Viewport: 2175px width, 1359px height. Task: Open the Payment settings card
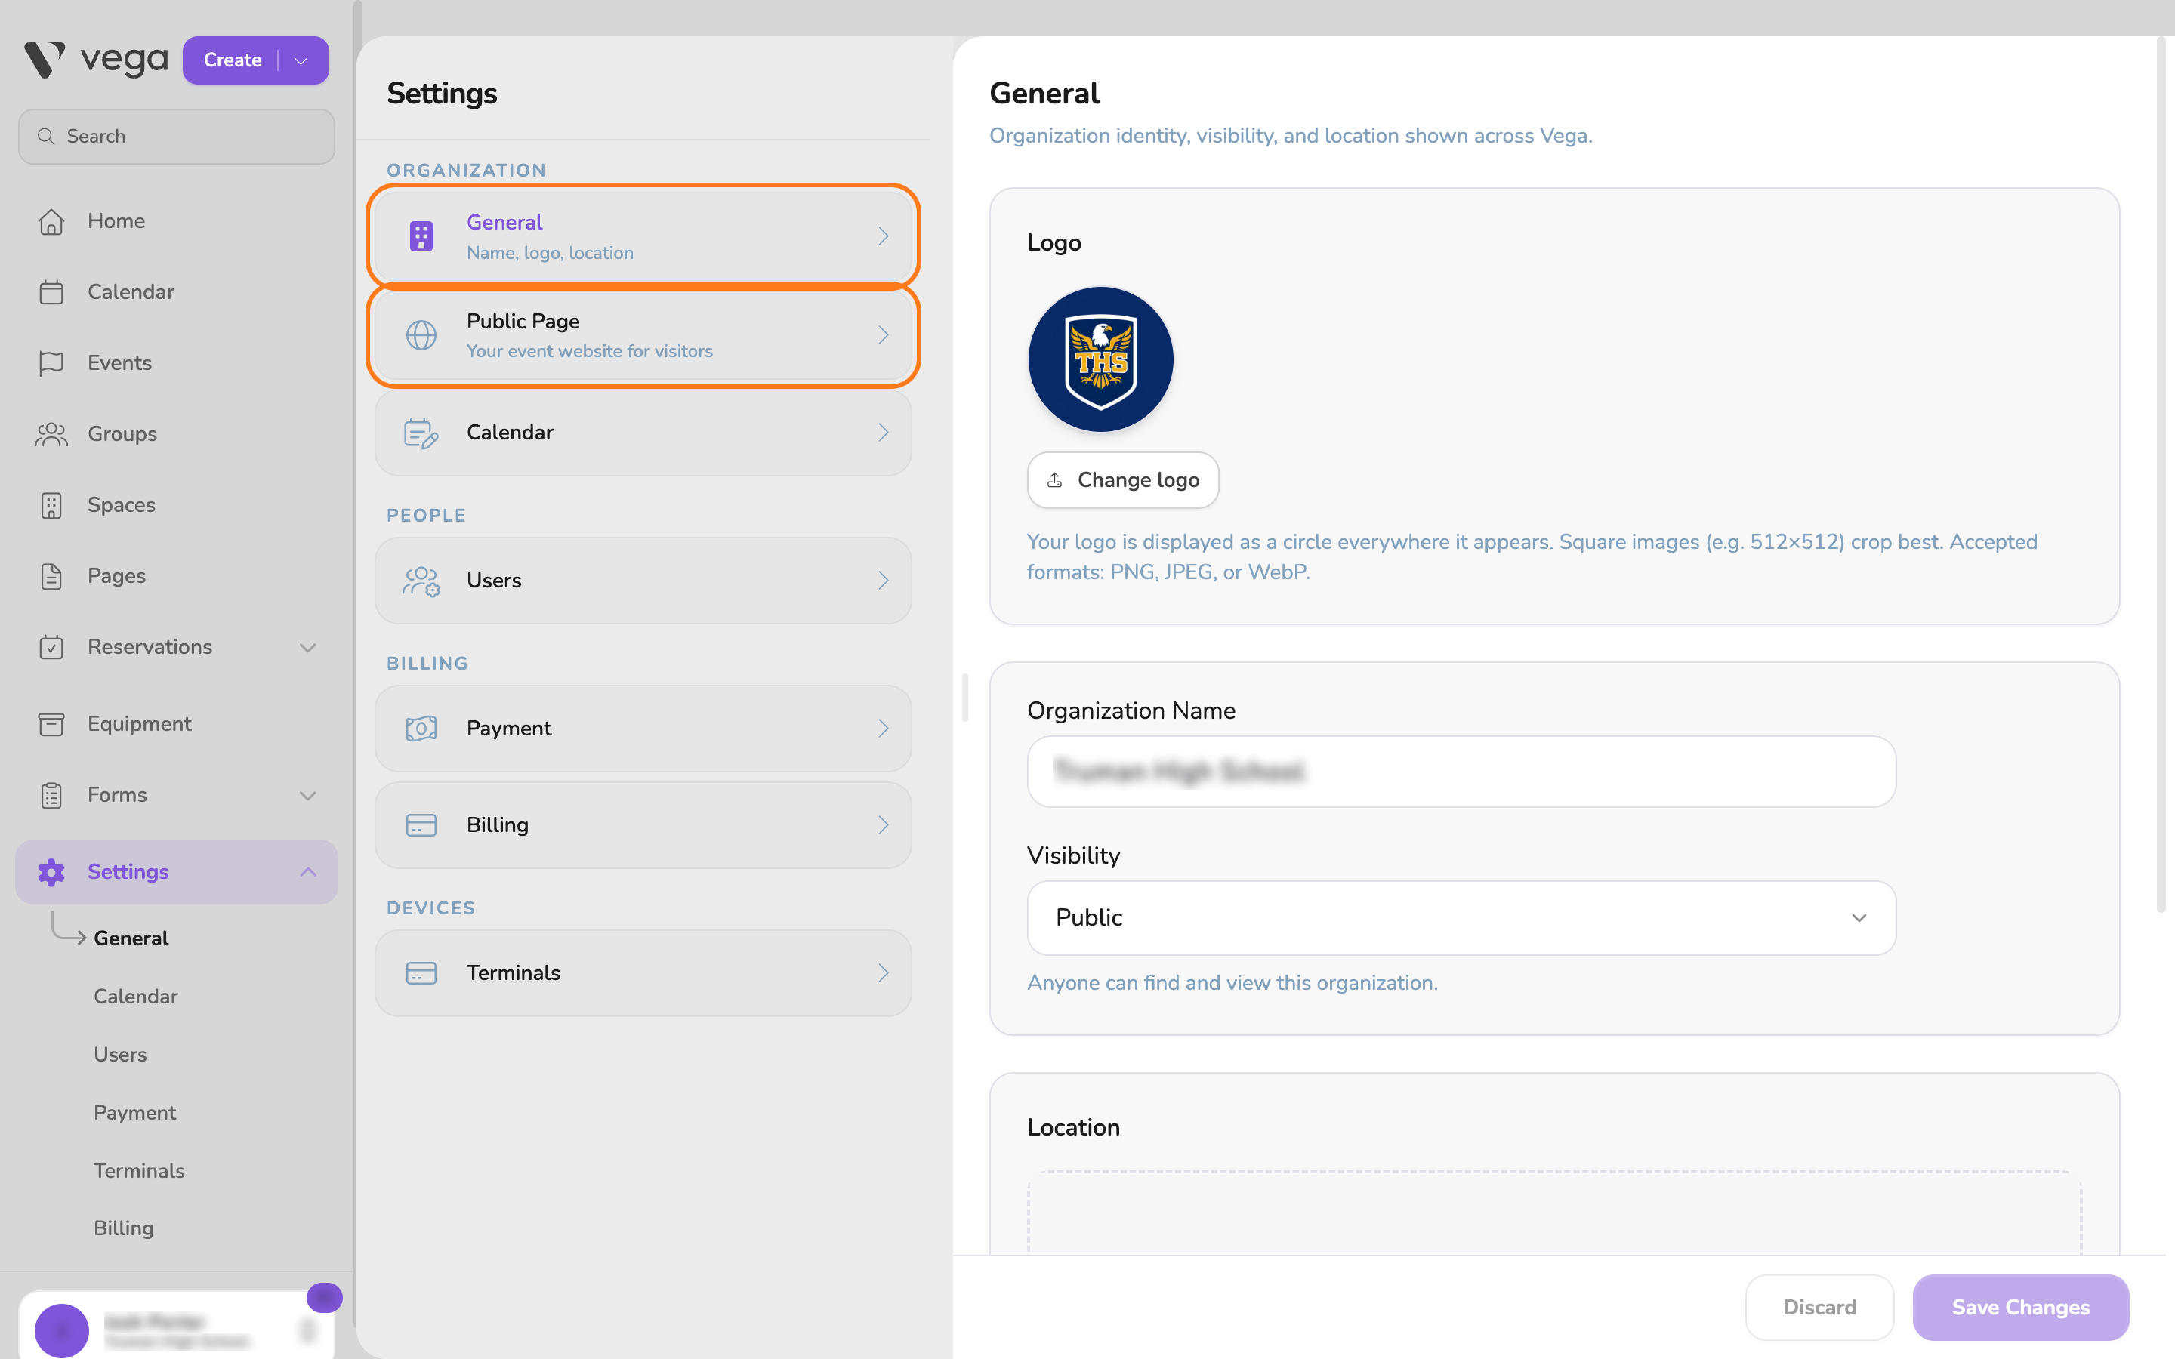tap(643, 728)
